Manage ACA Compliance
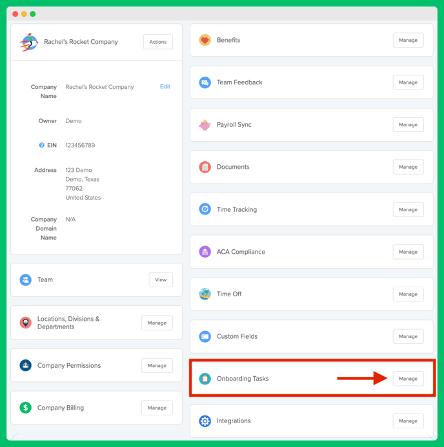This screenshot has height=447, width=444. click(x=409, y=252)
